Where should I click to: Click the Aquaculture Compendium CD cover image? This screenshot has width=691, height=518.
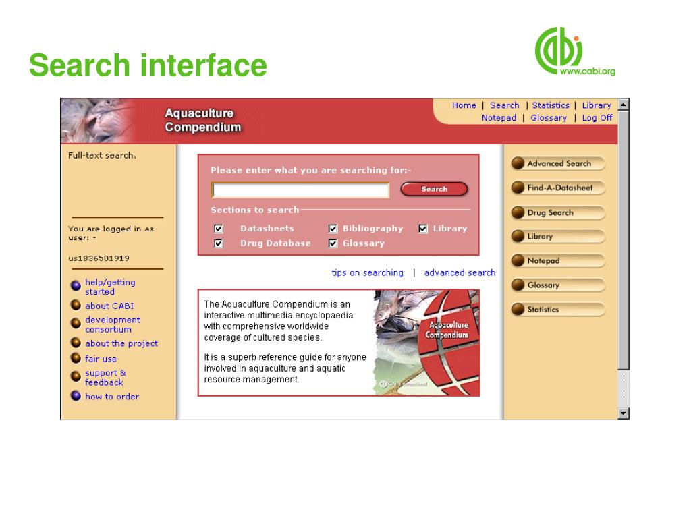426,343
